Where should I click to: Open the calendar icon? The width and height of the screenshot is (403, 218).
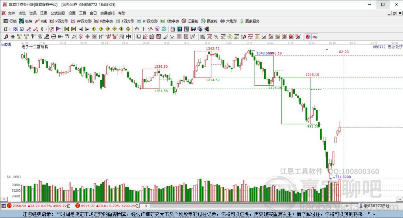[x=172, y=29]
